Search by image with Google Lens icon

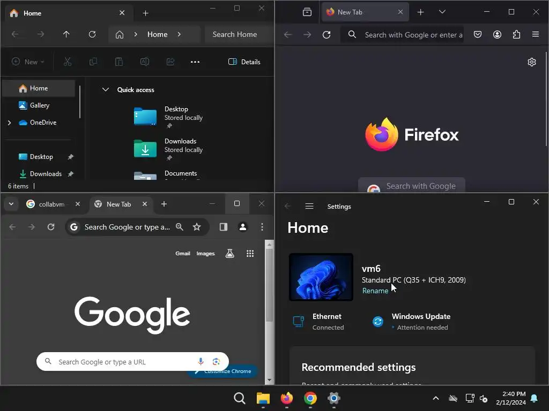click(x=216, y=361)
